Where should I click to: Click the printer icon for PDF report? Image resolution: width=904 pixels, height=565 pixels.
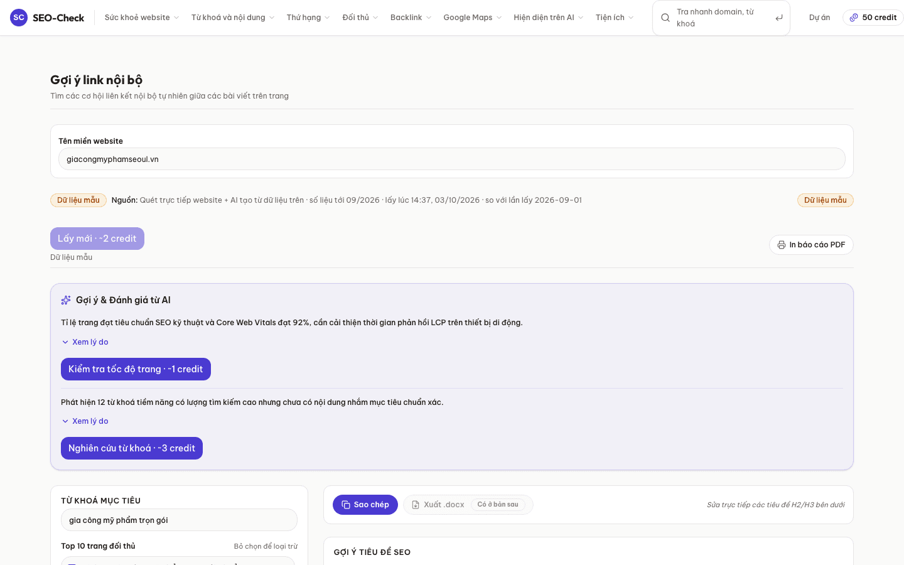(x=782, y=245)
